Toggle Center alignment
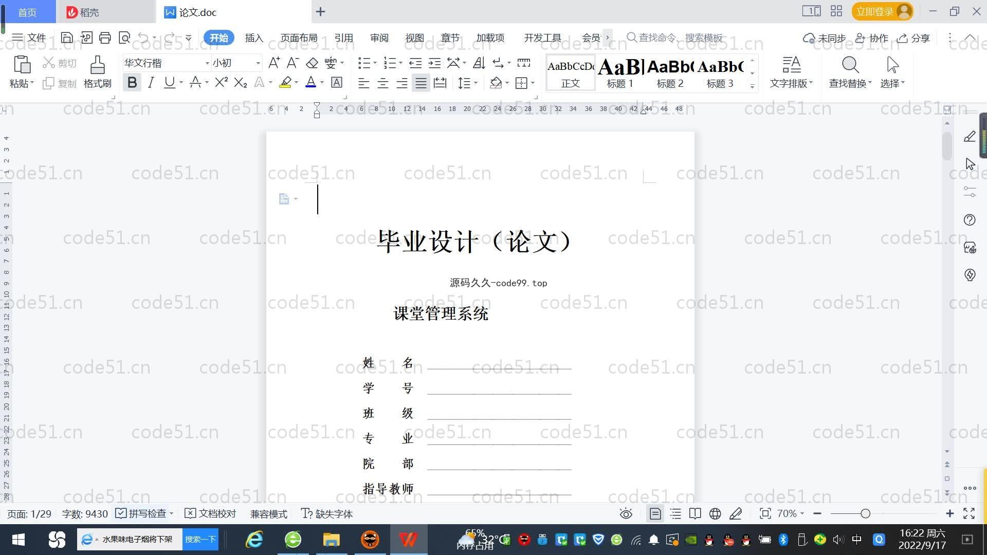The height and width of the screenshot is (555, 987). coord(383,83)
